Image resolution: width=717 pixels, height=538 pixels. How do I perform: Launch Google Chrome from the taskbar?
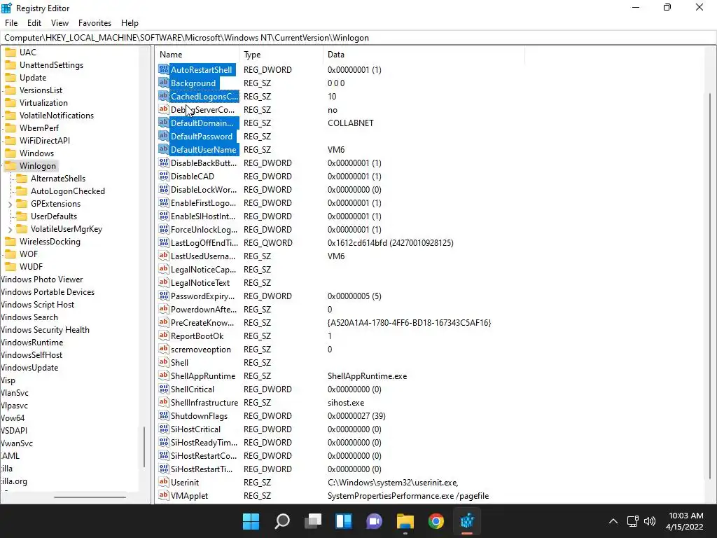click(436, 521)
